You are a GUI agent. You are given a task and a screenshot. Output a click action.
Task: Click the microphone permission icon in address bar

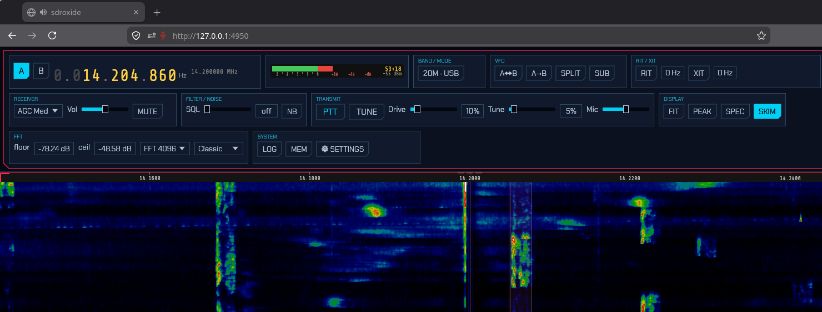click(163, 35)
